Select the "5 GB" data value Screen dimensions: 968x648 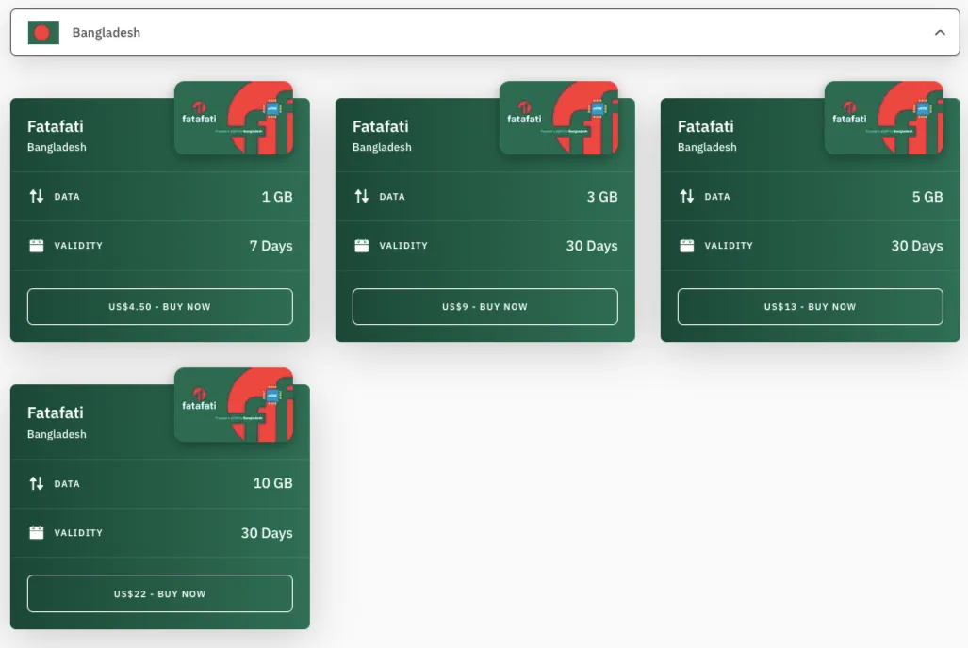click(x=927, y=196)
